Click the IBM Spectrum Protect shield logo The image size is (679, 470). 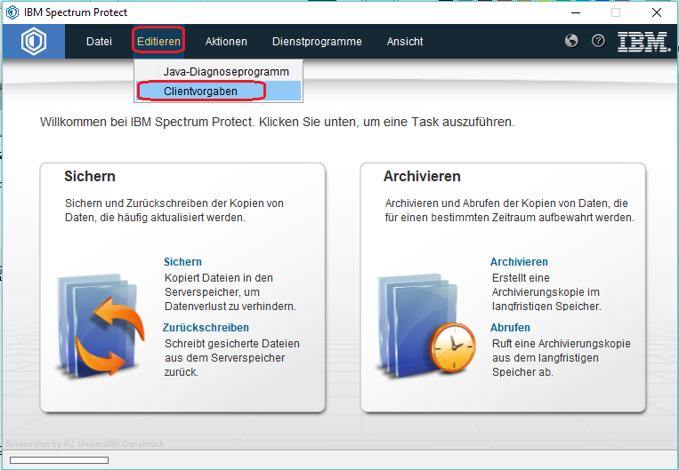coord(34,42)
